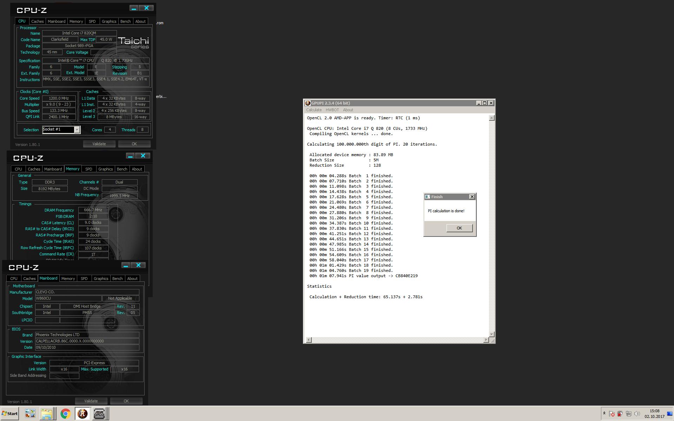Close the Finish dialog with X
This screenshot has height=421, width=674.
[x=472, y=197]
